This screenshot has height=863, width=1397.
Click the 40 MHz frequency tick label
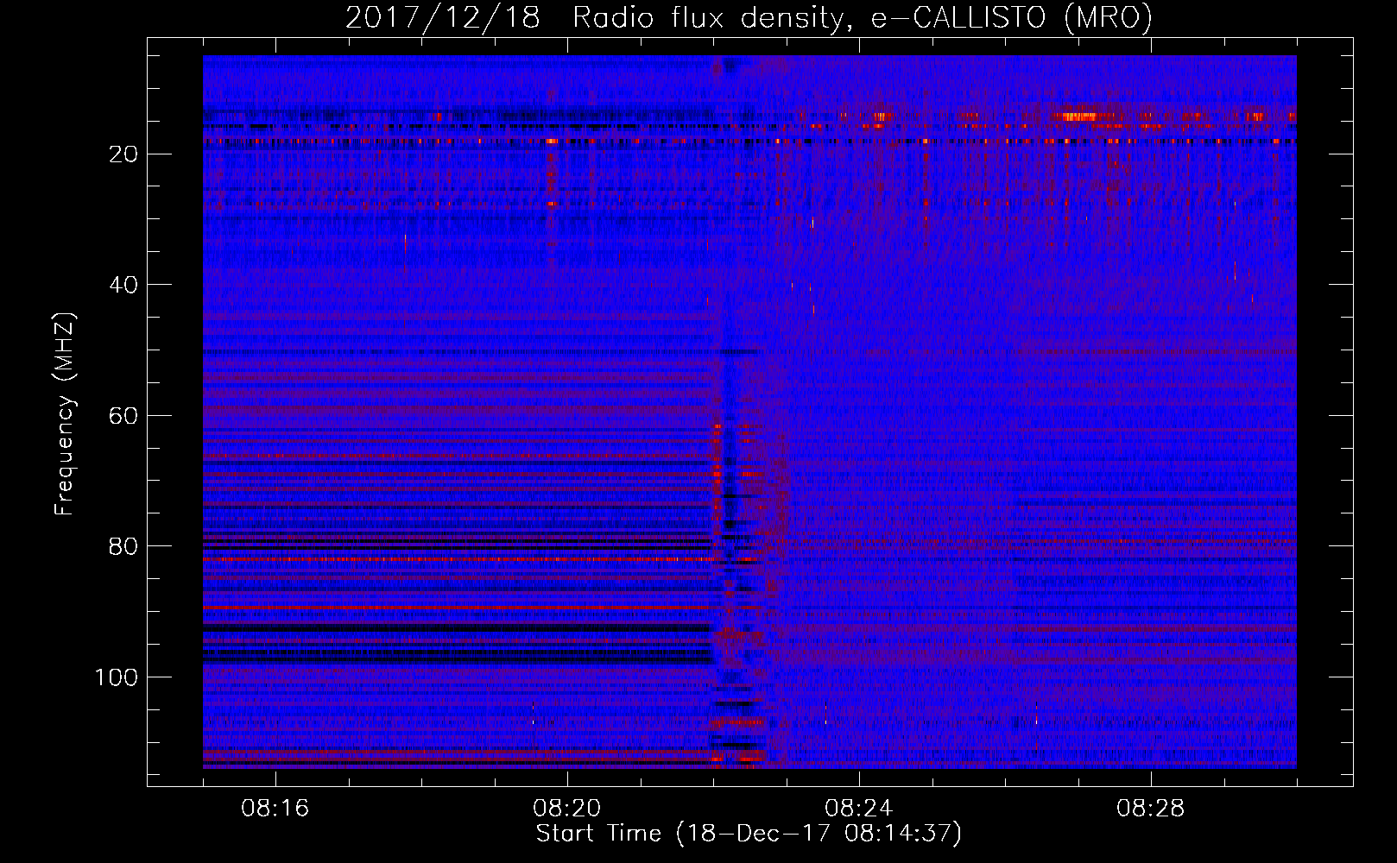(124, 285)
